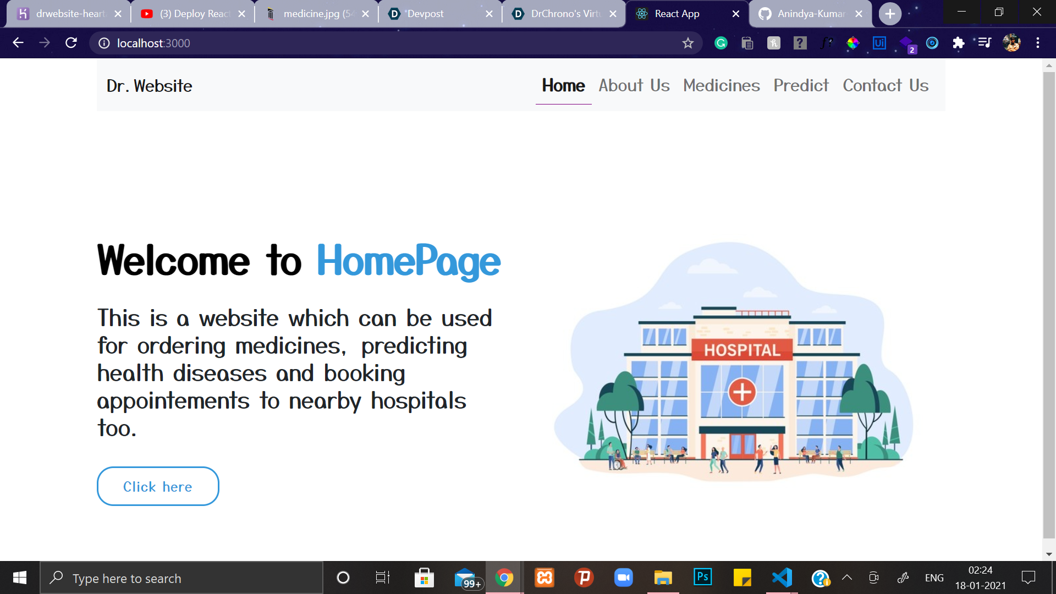Switch to the Devpost tab
The height and width of the screenshot is (594, 1056).
pyautogui.click(x=435, y=14)
